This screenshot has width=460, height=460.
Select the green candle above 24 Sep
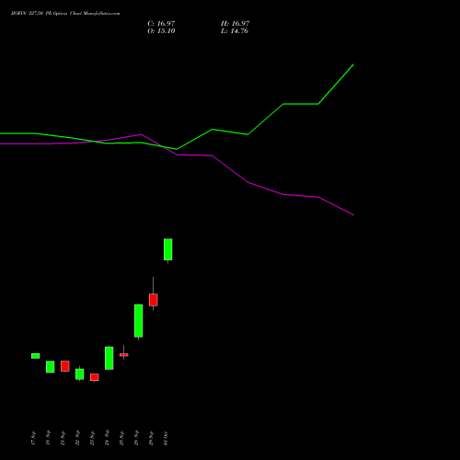click(109, 358)
